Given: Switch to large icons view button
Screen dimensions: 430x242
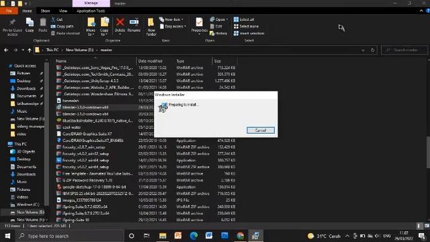Looking at the screenshot, I should click(x=427, y=226).
